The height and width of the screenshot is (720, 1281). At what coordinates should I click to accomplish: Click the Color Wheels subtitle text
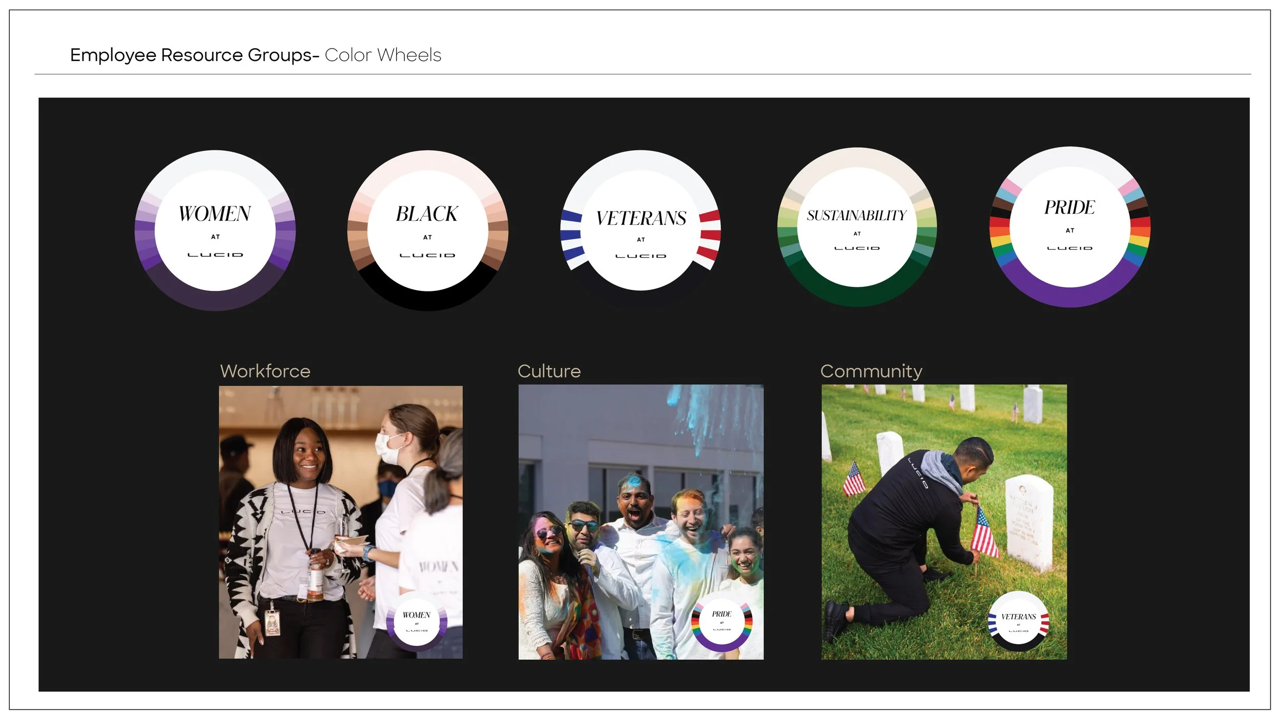click(383, 55)
